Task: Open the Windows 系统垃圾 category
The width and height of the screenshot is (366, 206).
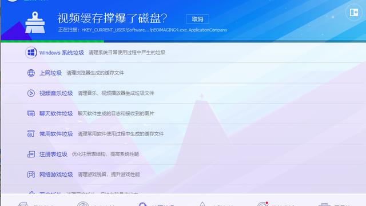Action: 62,53
